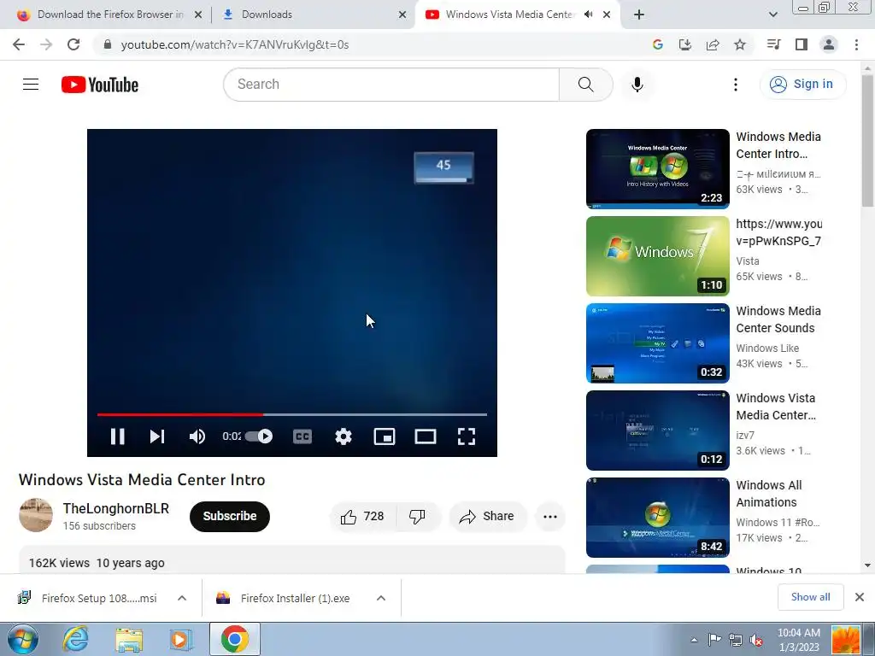Screen dimensions: 875x656
Task: Expand Firefox Setup msi options chevron
Action: (182, 598)
